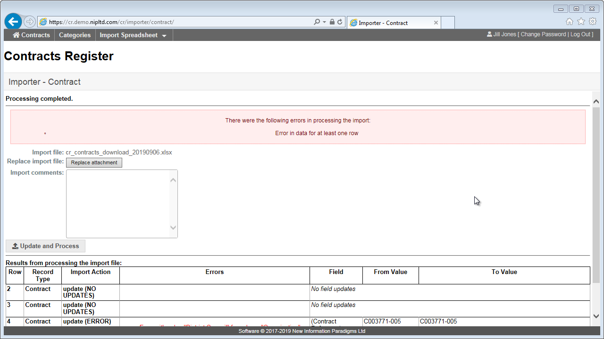Expand the Import Spreadsheet dropdown menu
The height and width of the screenshot is (339, 604).
coord(133,35)
